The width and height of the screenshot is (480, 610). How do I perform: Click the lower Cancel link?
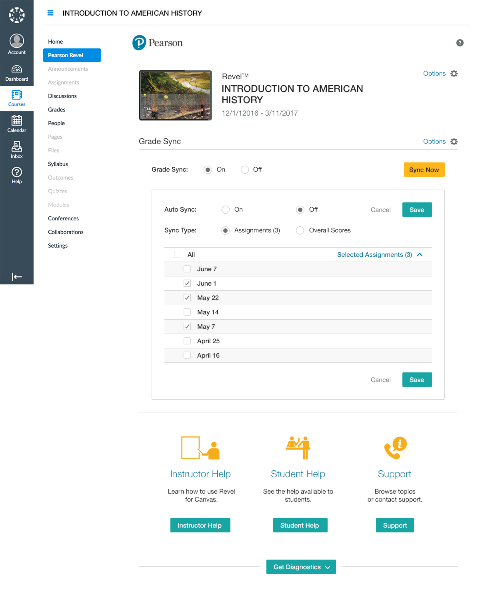coord(380,380)
